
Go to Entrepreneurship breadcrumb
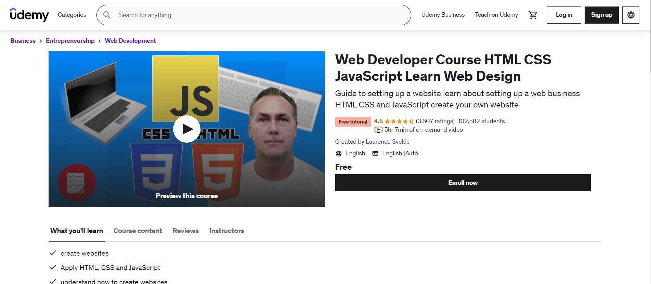click(70, 41)
